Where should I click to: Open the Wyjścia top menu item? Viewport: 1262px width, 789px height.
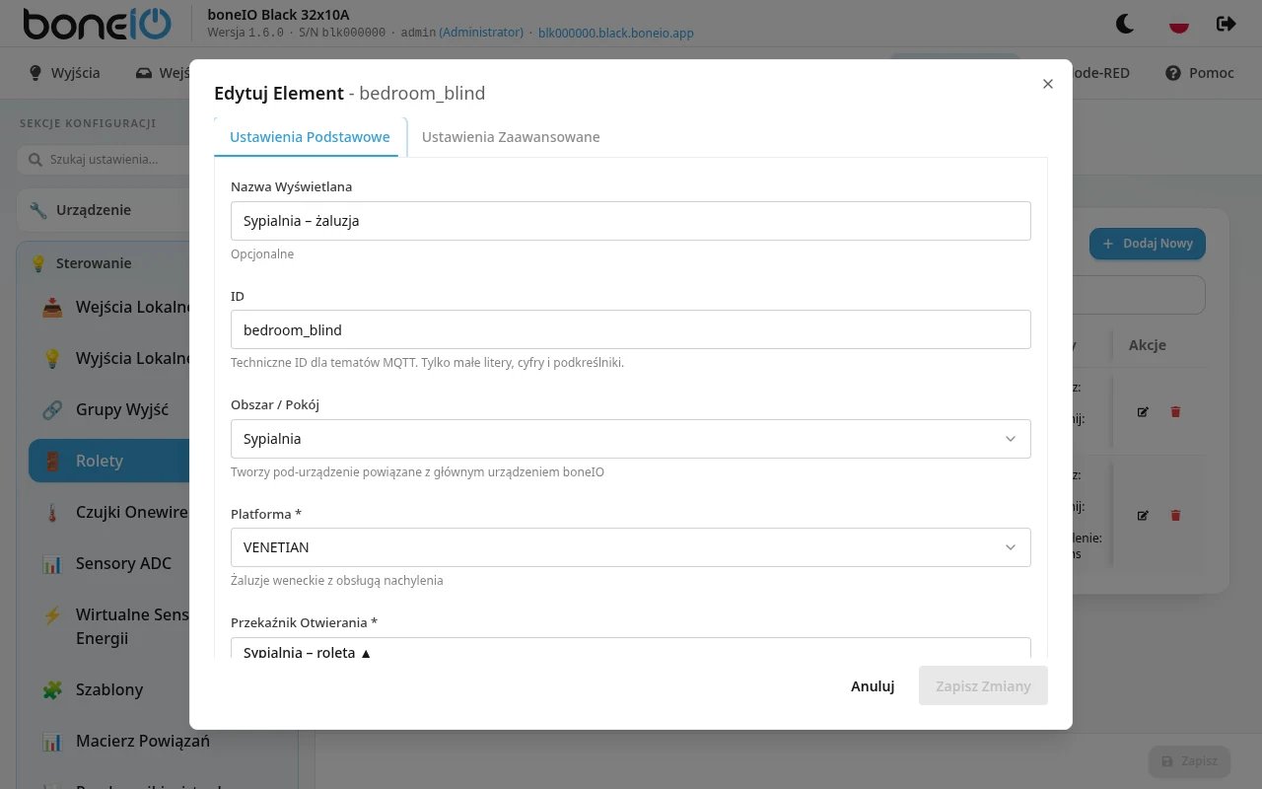click(65, 73)
